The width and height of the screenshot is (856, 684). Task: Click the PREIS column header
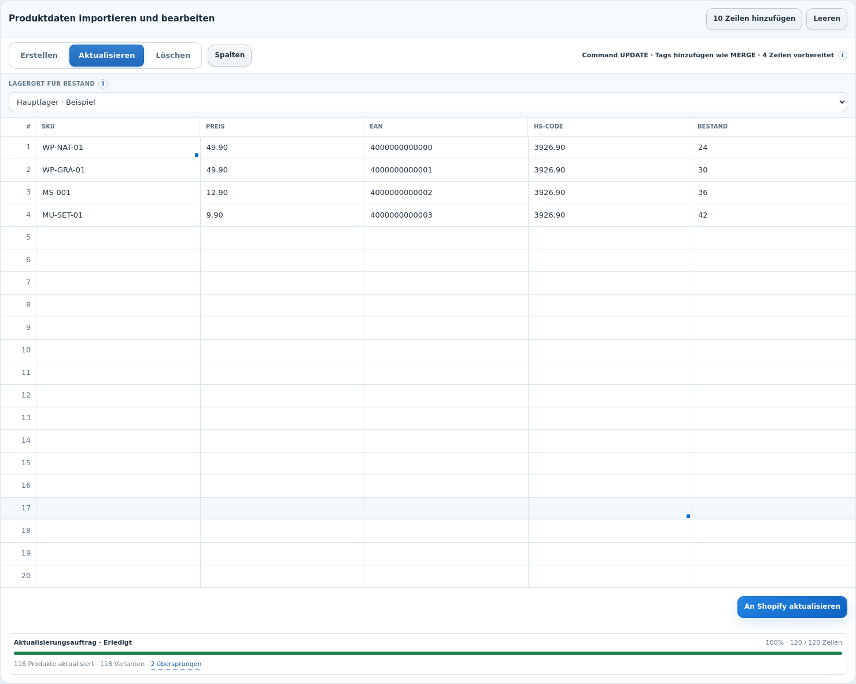[282, 127]
